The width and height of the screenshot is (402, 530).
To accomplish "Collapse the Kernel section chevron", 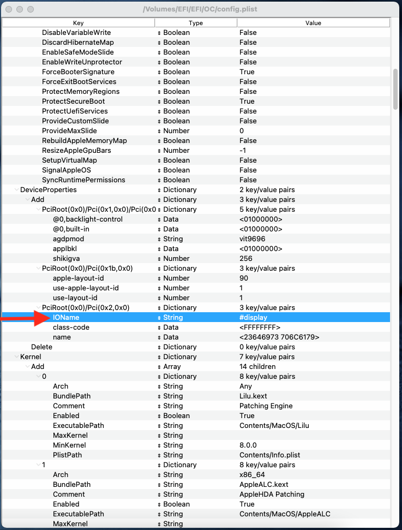I will (16, 357).
